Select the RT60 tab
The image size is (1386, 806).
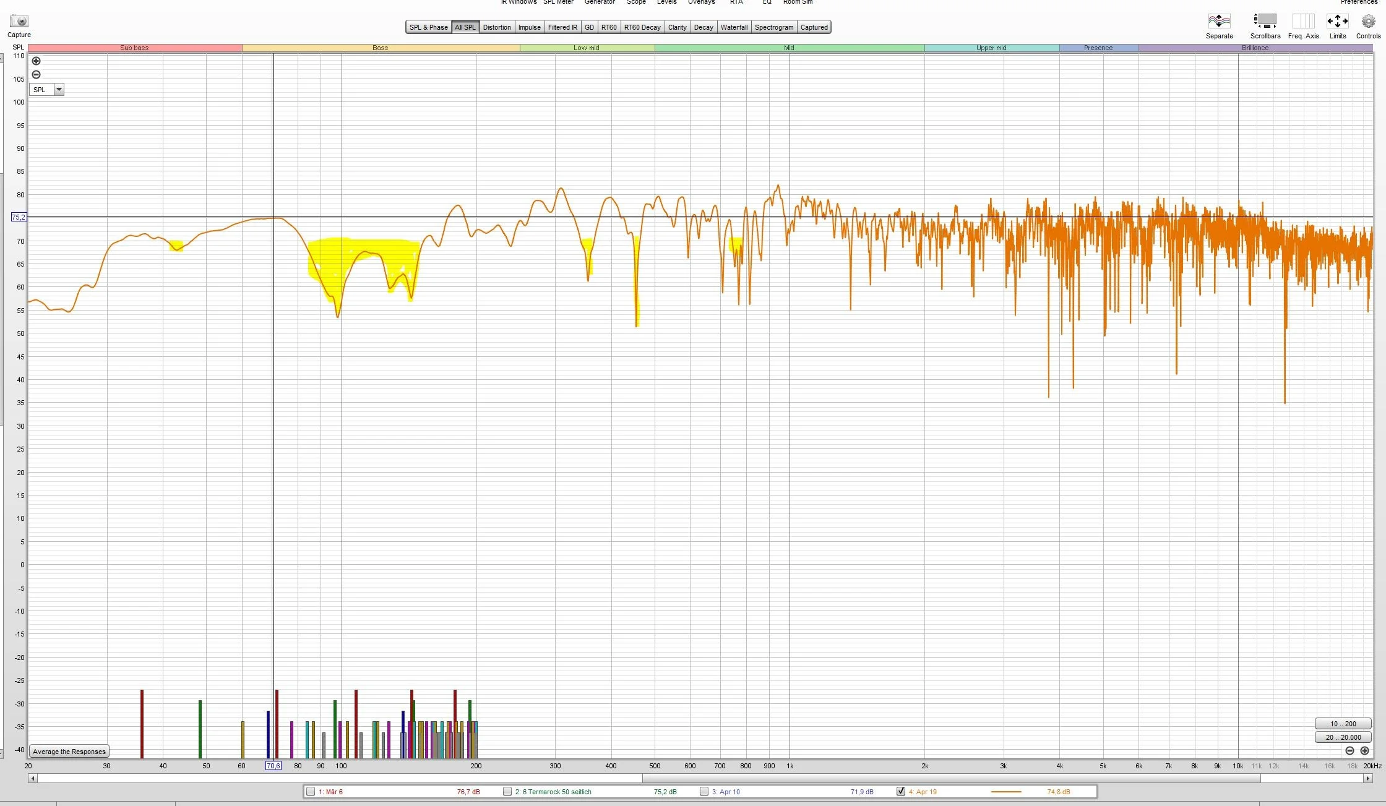(609, 27)
